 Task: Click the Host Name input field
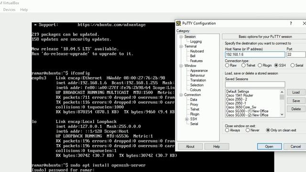pos(255,54)
